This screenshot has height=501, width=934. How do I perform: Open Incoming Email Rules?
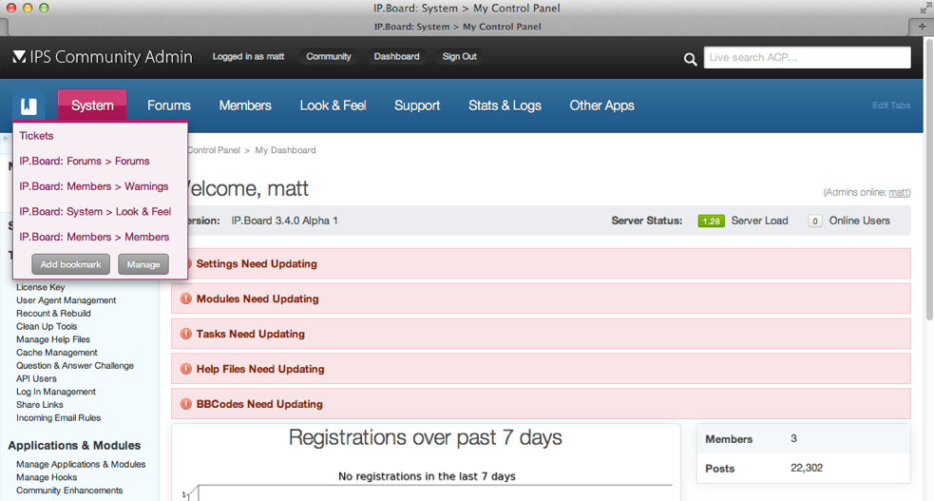click(58, 418)
